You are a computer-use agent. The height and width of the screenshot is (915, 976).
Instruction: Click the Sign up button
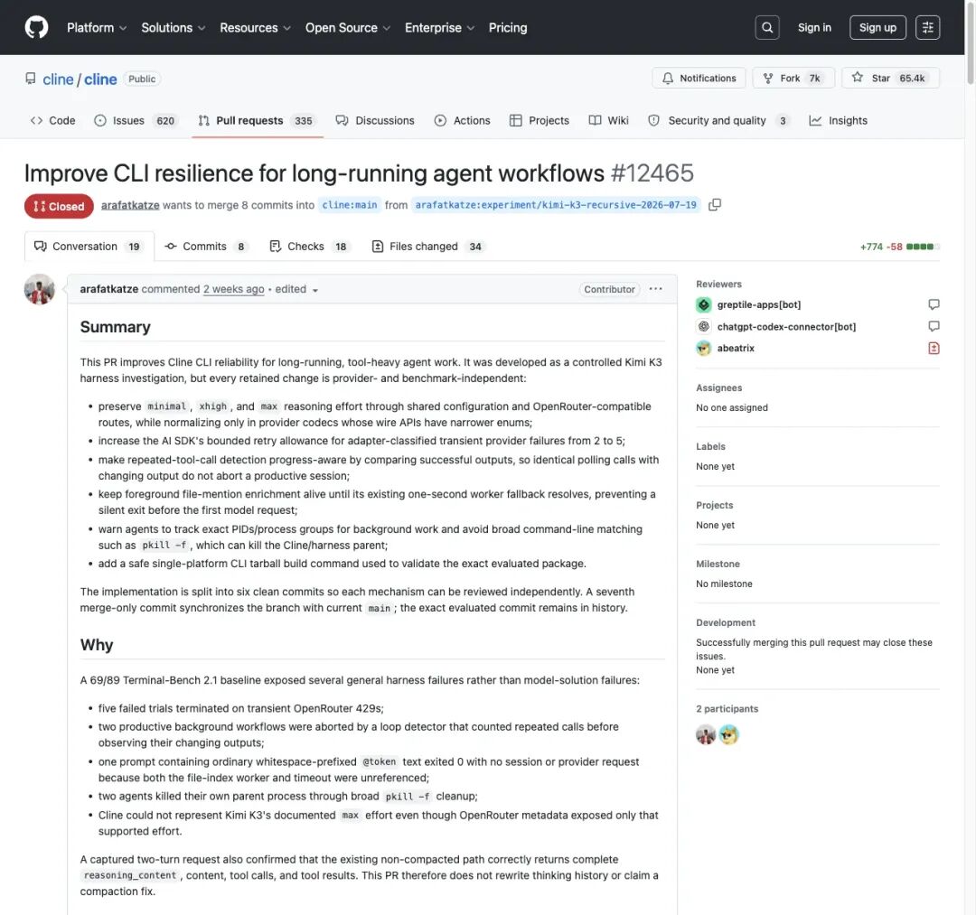tap(877, 27)
